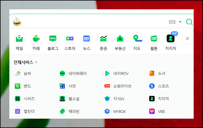The height and width of the screenshot is (128, 203).
Task: Click the green search magnifier icon
Action: coord(189,22)
